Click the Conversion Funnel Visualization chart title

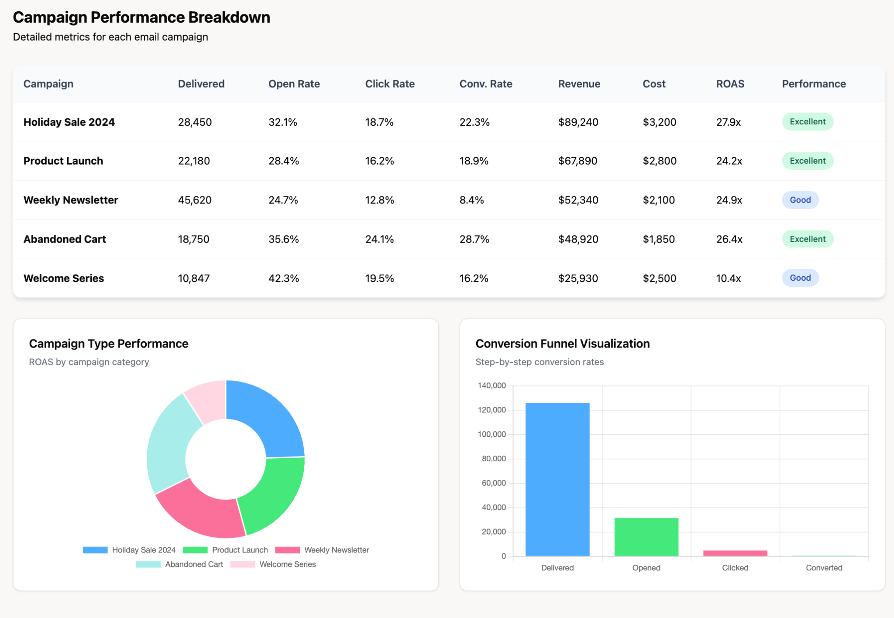click(563, 344)
